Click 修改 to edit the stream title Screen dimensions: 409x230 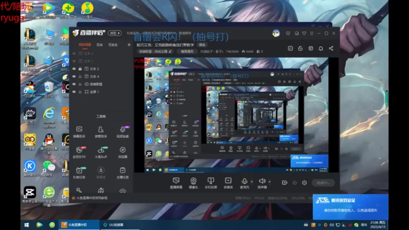202,45
